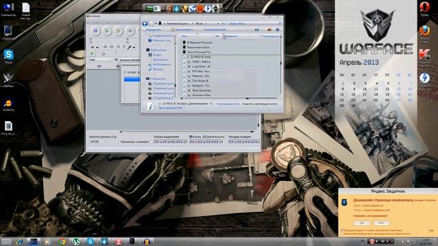Click the MP3 file icon in the details pane
This screenshot has width=438, height=246.
click(151, 107)
